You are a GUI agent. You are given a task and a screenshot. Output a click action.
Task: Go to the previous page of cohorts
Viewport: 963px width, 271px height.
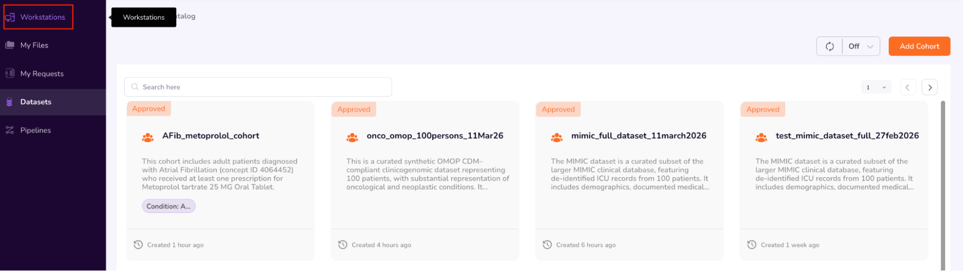click(908, 87)
